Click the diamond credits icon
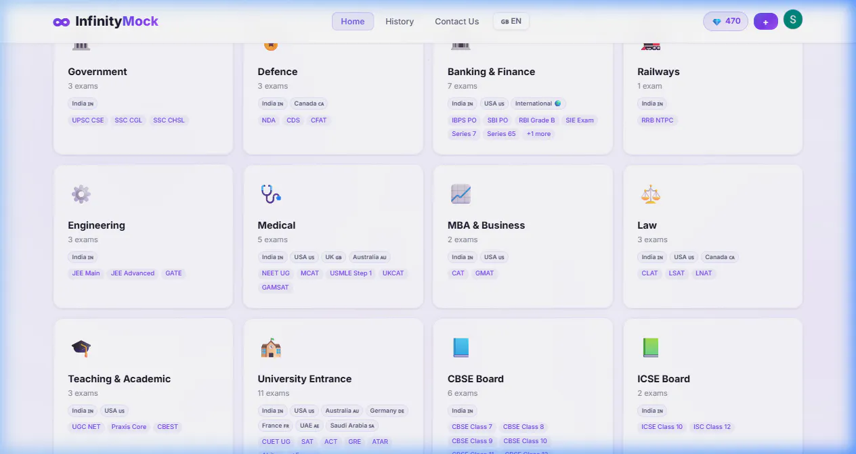 [716, 22]
